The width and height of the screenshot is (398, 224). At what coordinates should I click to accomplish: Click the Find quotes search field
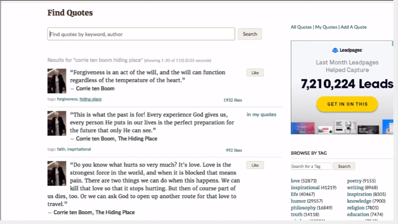[141, 34]
